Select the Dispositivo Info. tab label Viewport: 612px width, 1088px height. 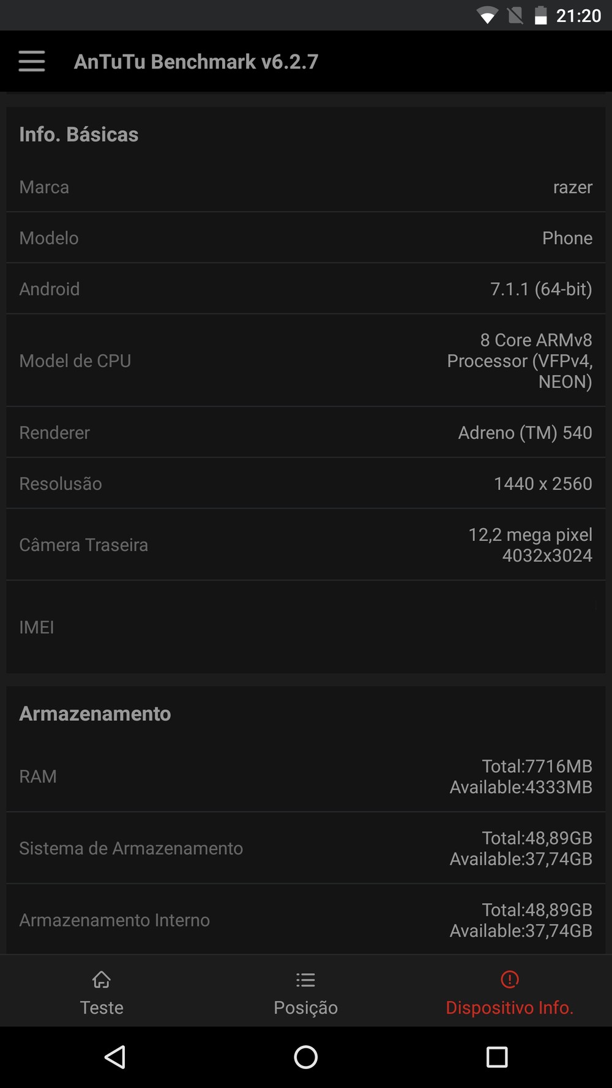pyautogui.click(x=509, y=1007)
